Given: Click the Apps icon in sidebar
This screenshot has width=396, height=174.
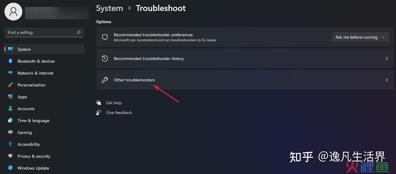Looking at the screenshot, I should coord(10,97).
